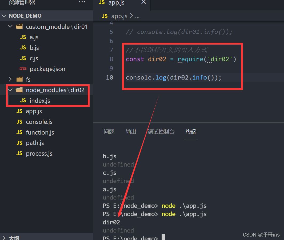Screen dimensions: 284x240
Task: Click line number 10 in the gutter
Action: (110, 78)
